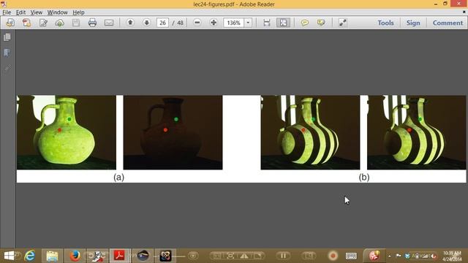The image size is (468, 263).
Task: Click the highlight text toolbar icon
Action: (x=321, y=23)
